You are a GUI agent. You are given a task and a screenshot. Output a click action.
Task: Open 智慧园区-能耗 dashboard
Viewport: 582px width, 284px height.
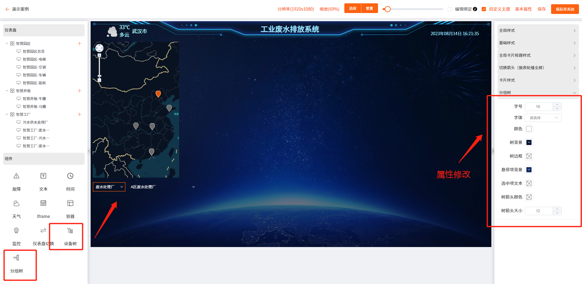[34, 83]
